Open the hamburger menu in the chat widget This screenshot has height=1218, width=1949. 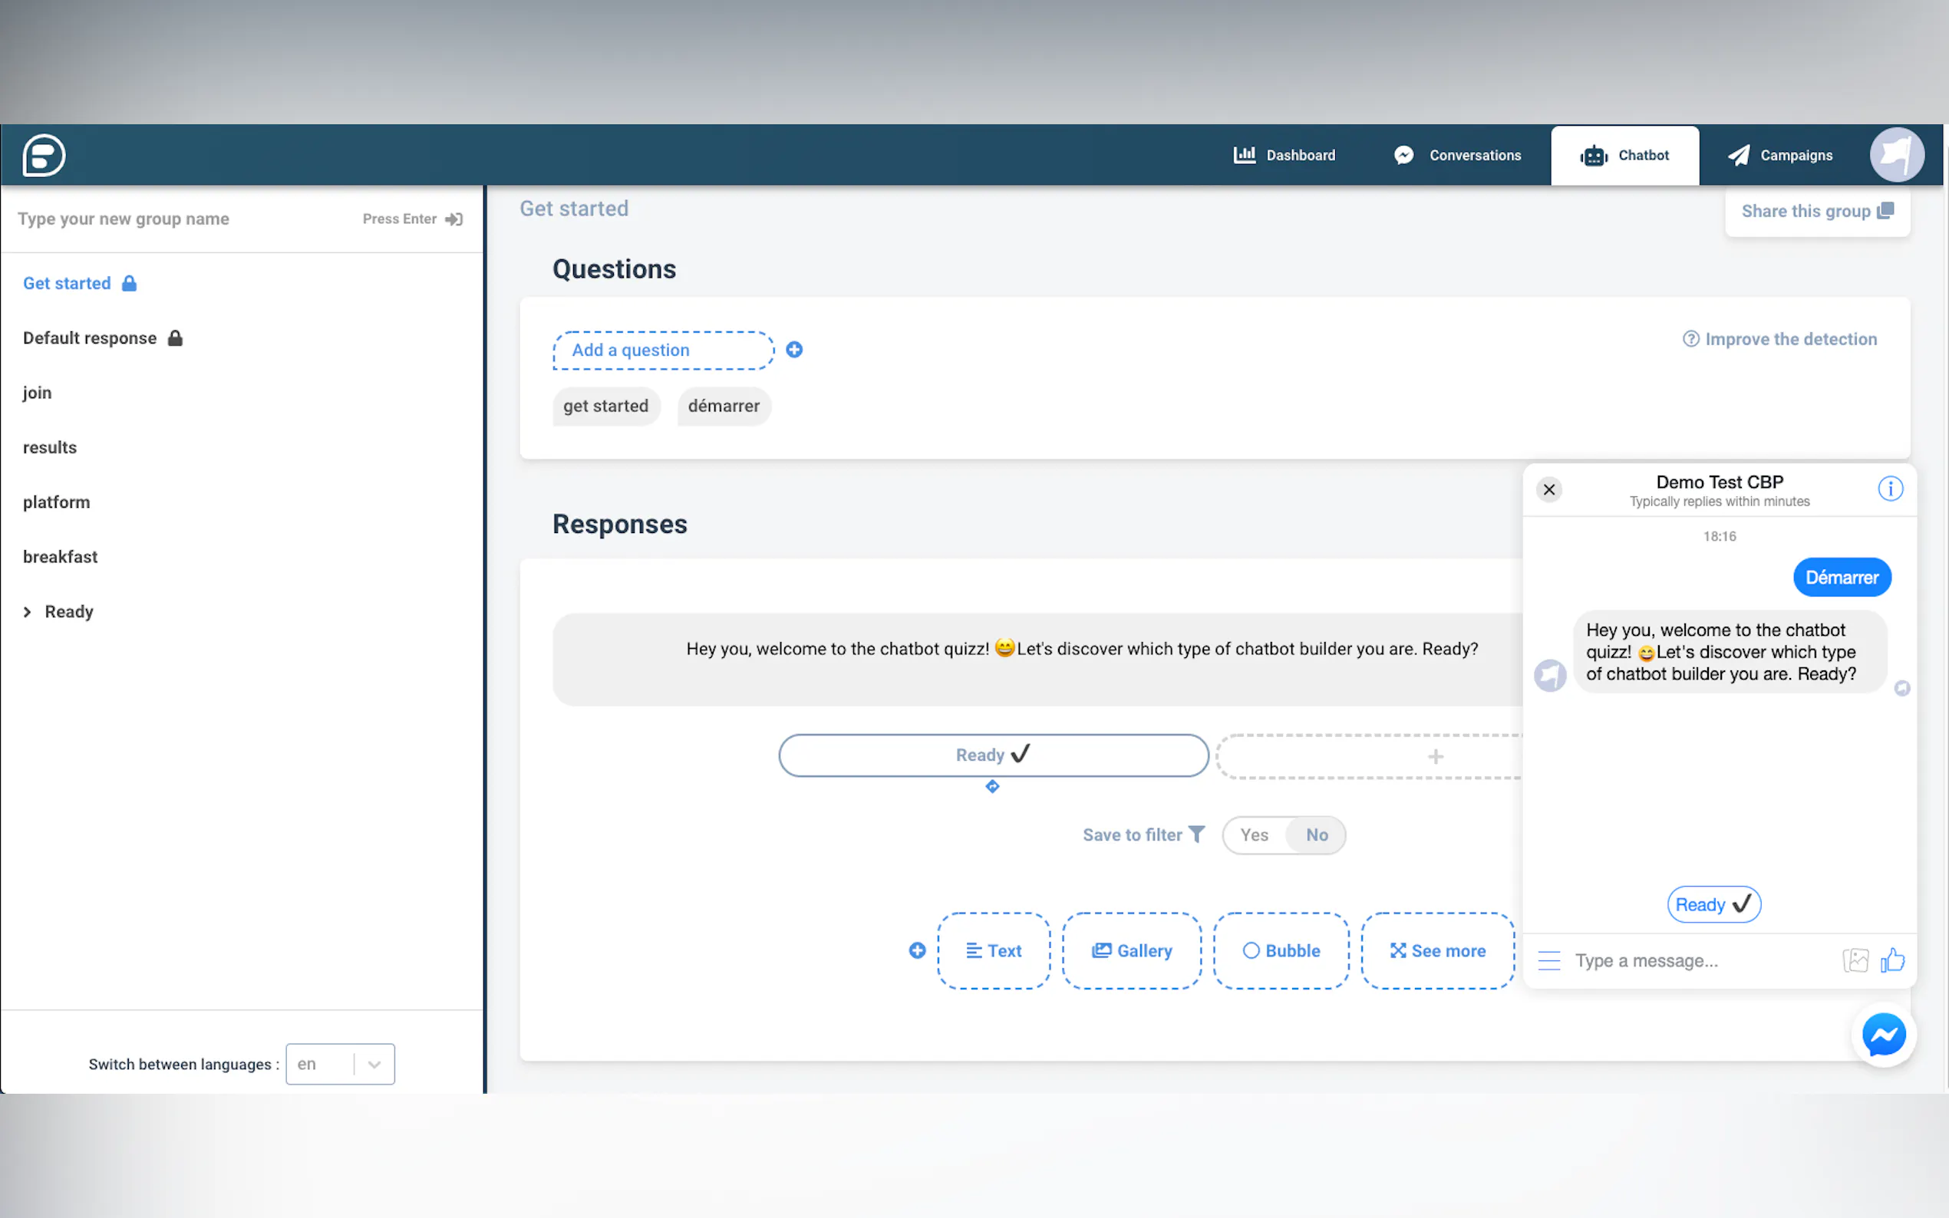[x=1548, y=960]
